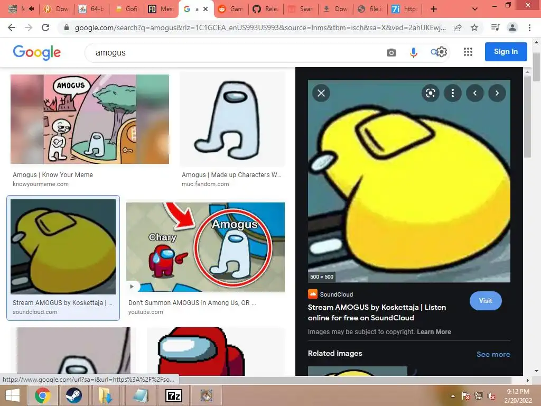
Task: Open red crewmate image thumbnail
Action: click(216, 352)
